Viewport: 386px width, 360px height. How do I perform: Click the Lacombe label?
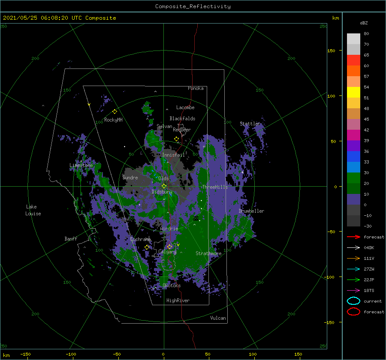(x=185, y=107)
